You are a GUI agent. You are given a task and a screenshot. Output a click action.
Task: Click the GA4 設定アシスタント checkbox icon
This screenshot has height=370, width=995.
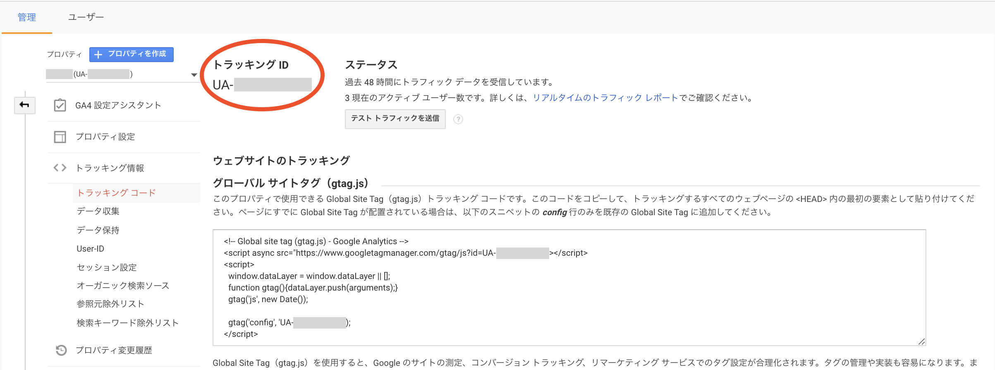point(60,105)
